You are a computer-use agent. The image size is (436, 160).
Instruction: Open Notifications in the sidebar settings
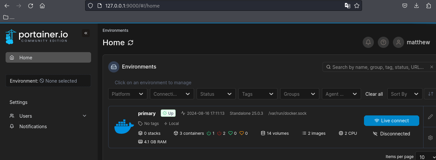click(33, 126)
